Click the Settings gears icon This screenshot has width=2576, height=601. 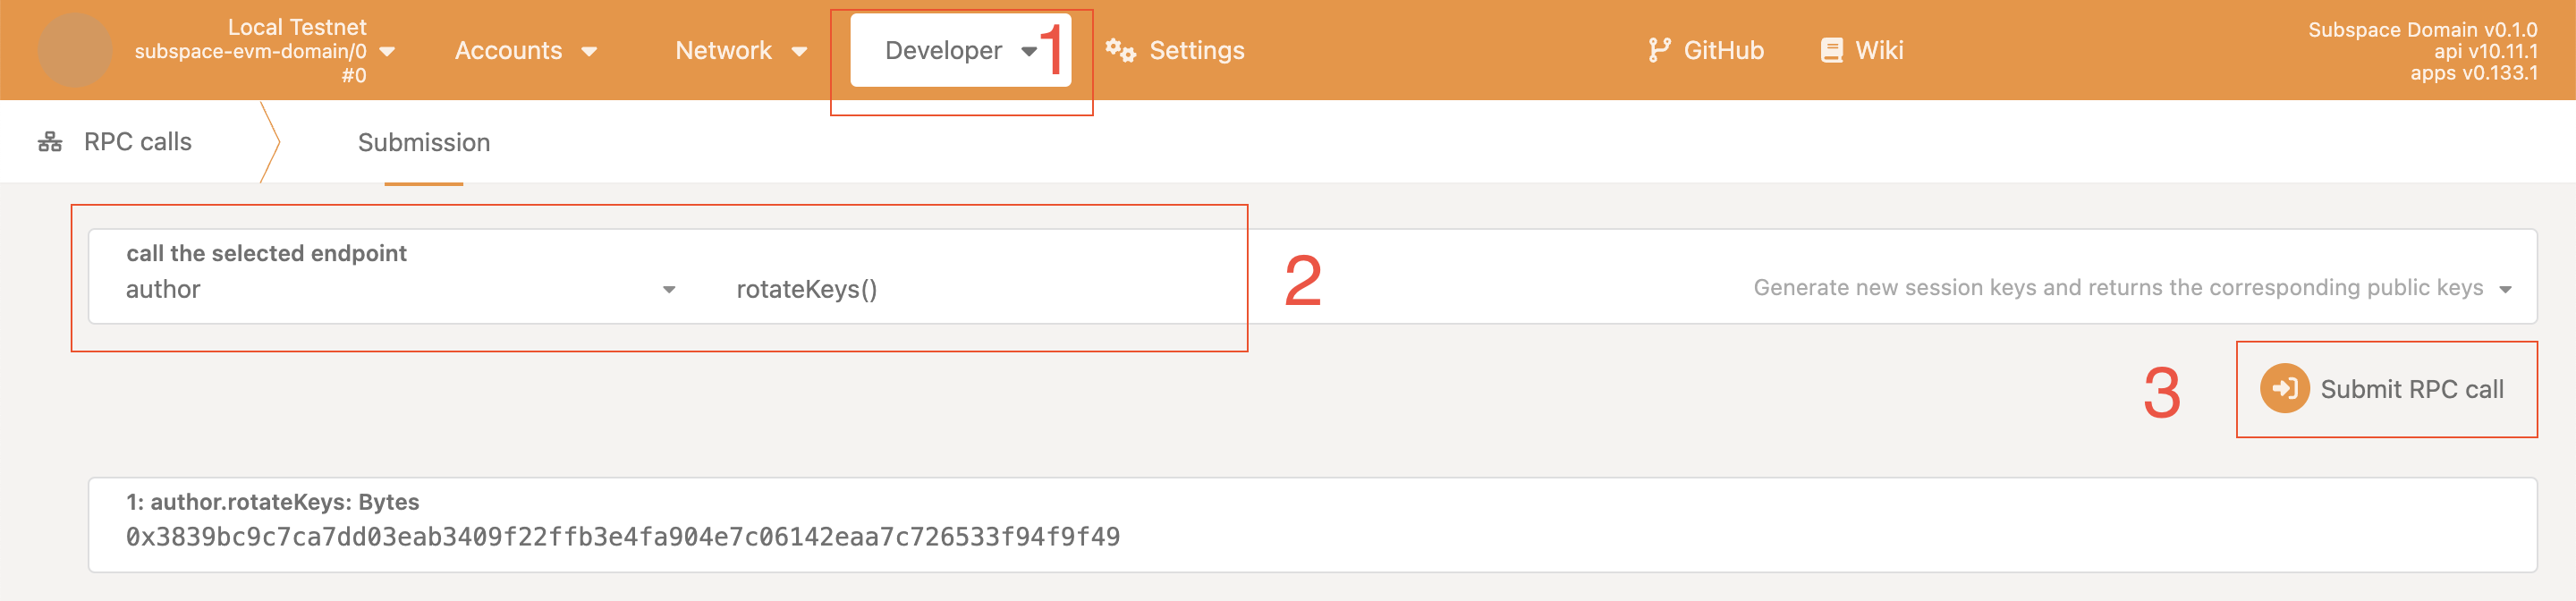coord(1120,50)
